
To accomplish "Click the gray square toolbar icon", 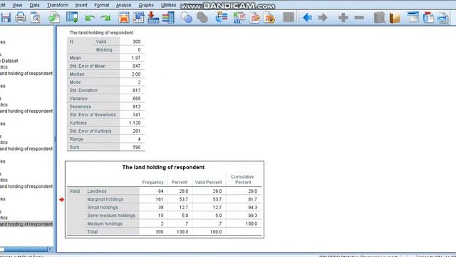I will [288, 17].
